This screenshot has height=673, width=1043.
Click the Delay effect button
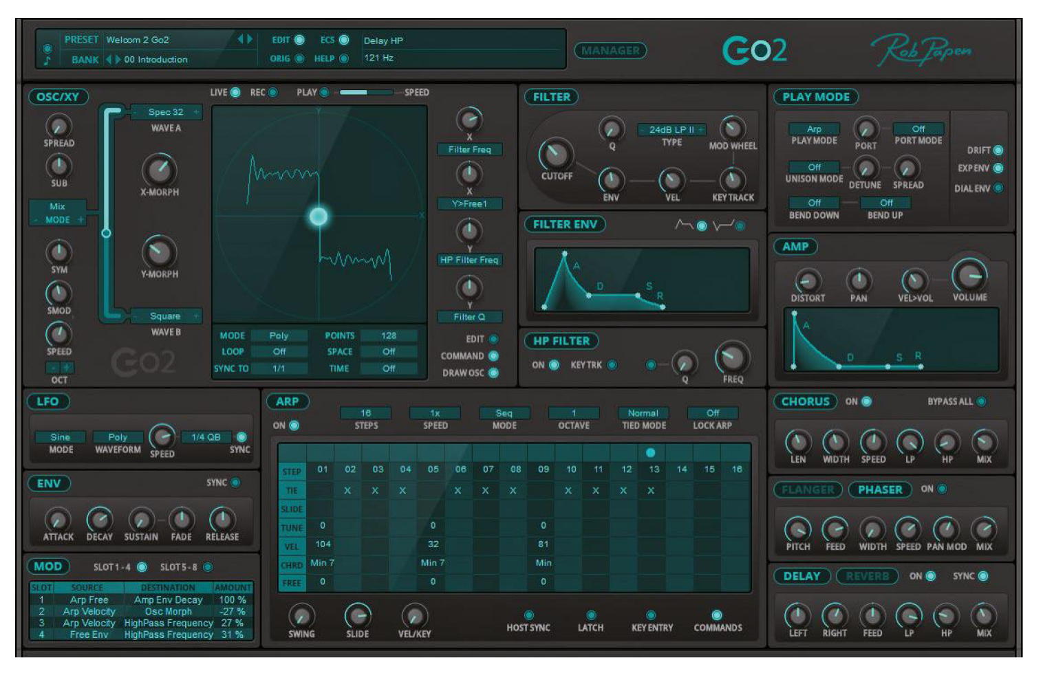point(802,576)
